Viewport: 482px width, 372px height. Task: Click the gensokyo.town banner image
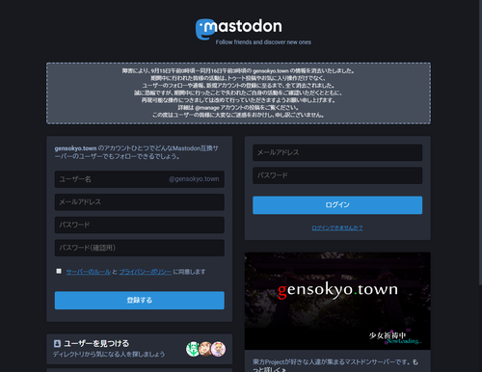(x=337, y=301)
